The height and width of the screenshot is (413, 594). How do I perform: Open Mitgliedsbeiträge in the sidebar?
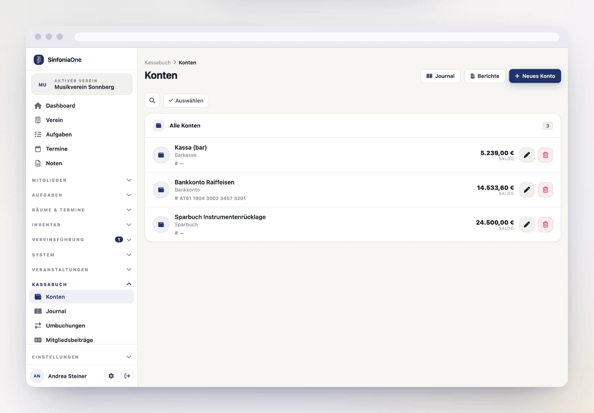click(x=82, y=340)
